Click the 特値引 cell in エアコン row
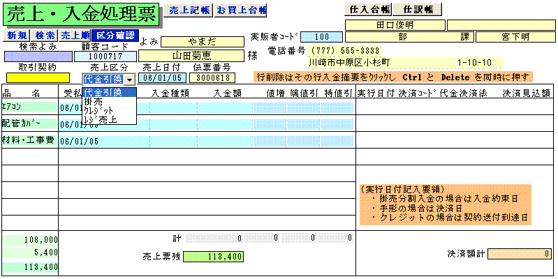 click(337, 108)
